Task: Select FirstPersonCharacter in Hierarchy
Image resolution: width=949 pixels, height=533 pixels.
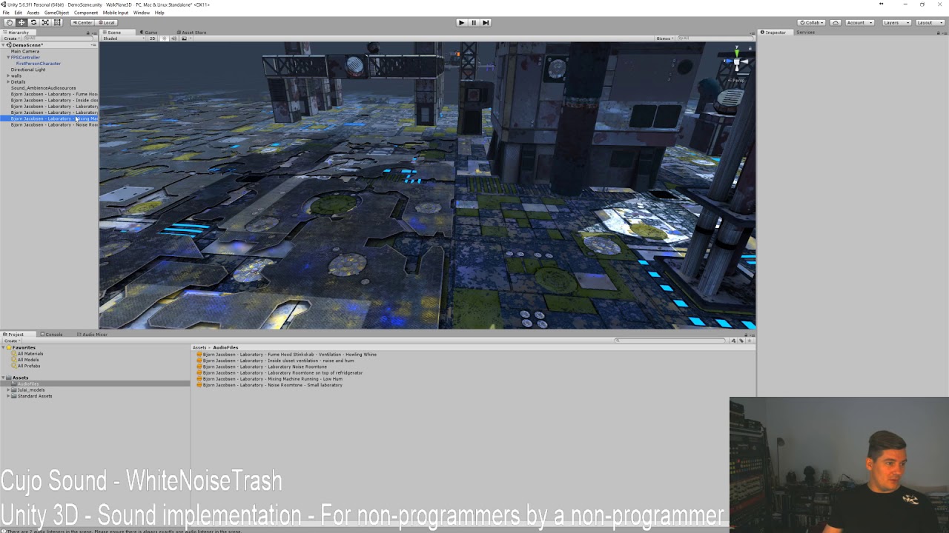Action: tap(39, 64)
